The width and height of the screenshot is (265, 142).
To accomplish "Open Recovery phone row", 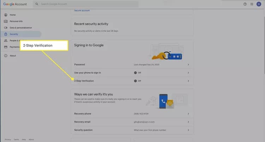I will point(132,114).
